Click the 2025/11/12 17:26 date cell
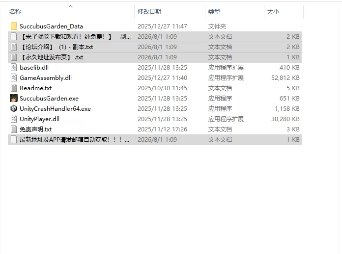 [162, 129]
